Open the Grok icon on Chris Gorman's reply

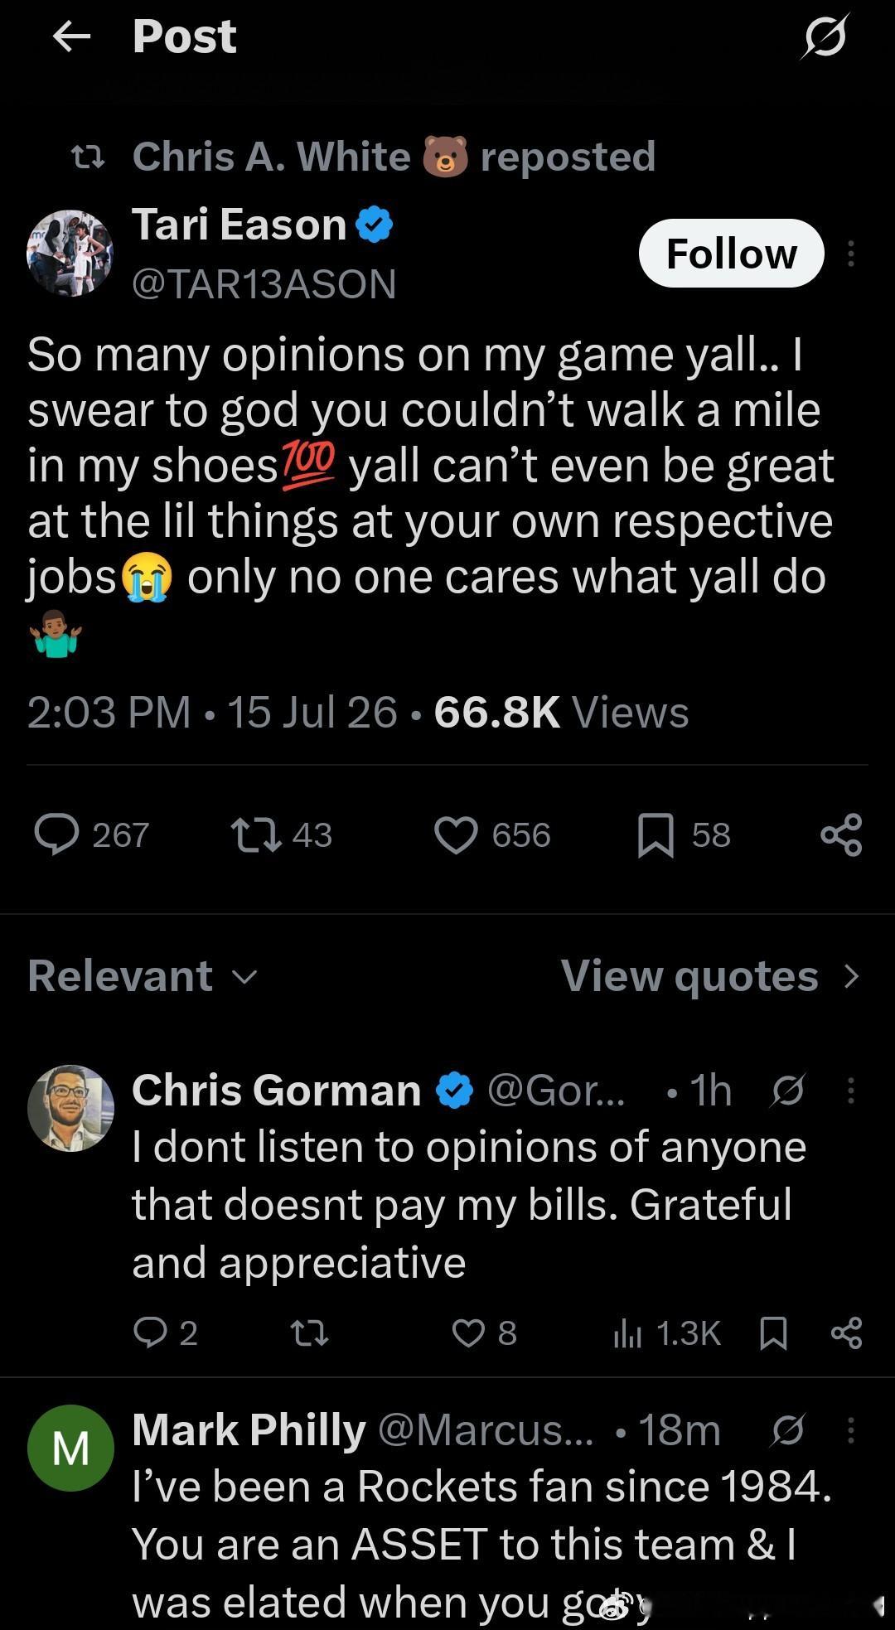787,1091
